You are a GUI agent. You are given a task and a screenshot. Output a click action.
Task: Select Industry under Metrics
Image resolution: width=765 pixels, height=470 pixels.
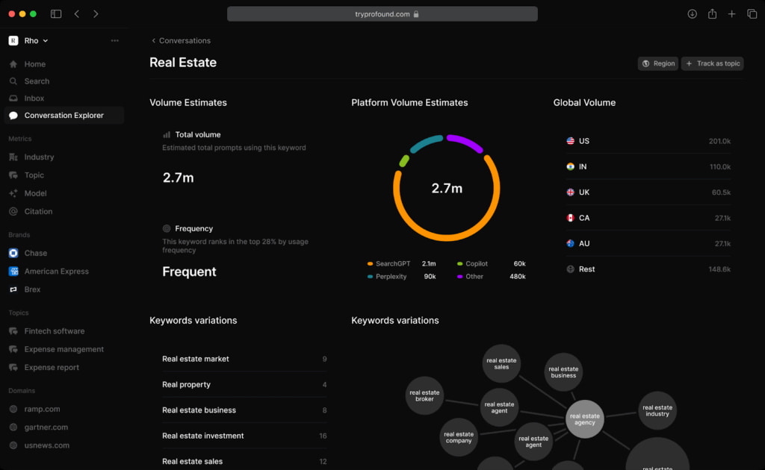39,157
